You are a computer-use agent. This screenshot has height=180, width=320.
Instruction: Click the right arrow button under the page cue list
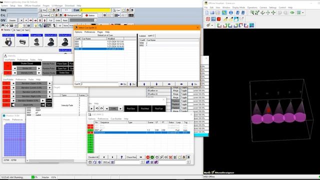181,84
